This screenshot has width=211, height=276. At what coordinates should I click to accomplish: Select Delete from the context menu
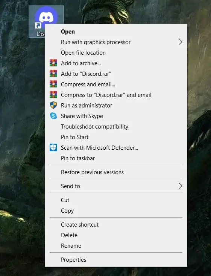coord(116,235)
